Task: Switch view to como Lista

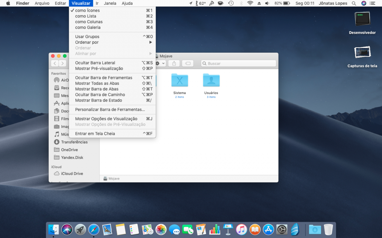Action: pos(112,16)
